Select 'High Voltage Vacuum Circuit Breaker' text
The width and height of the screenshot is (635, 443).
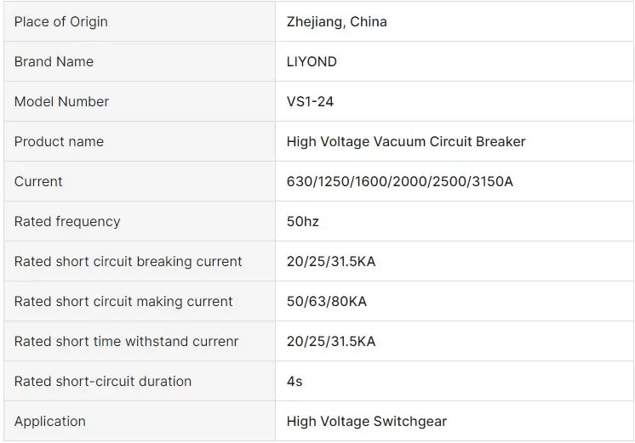[406, 141]
